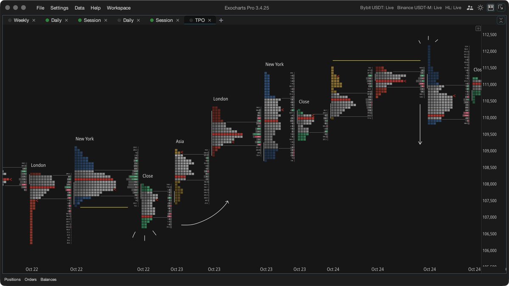This screenshot has height=286, width=509.
Task: Click the 110,000 price axis label
Action: (490, 118)
